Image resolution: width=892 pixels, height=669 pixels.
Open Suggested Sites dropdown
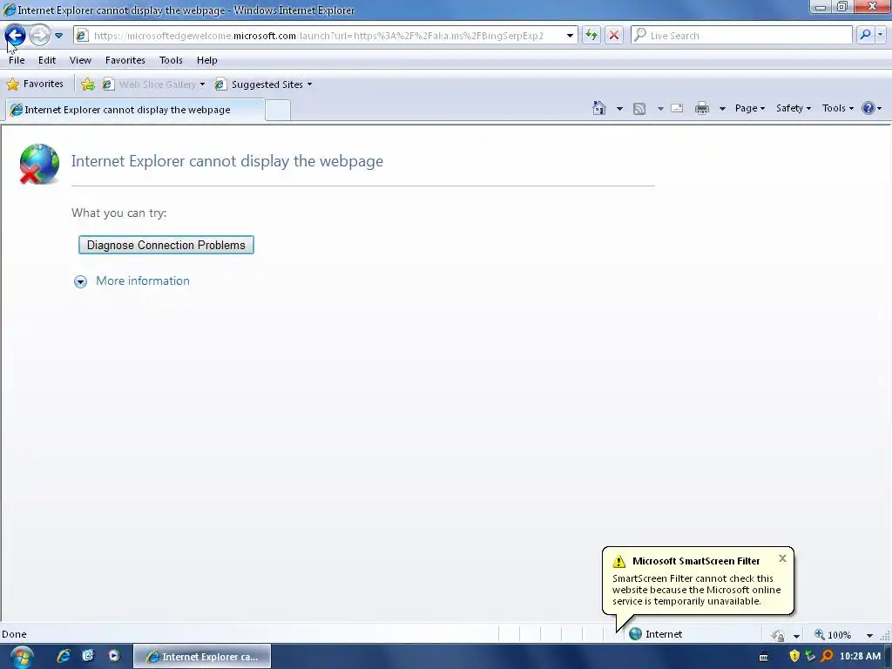(x=263, y=84)
